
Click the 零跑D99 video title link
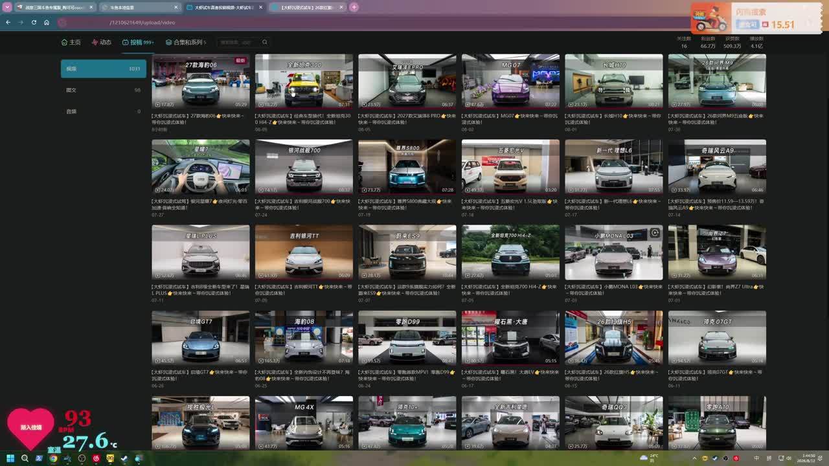407,375
